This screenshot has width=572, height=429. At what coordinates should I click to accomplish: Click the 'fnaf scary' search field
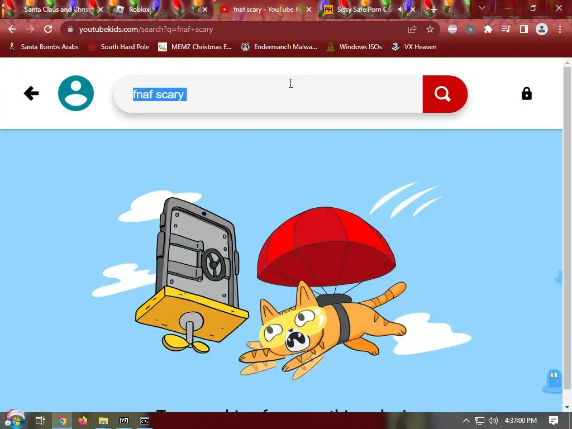coord(268,94)
